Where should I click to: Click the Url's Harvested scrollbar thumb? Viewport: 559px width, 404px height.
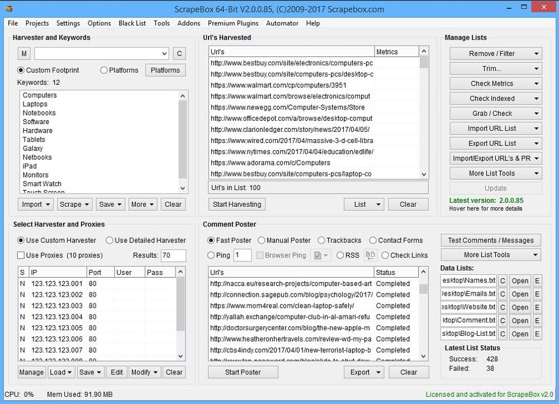[424, 62]
